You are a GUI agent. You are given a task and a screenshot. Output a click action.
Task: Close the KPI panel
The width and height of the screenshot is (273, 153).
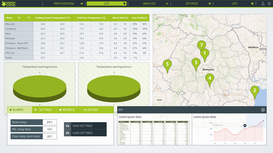(x=263, y=110)
